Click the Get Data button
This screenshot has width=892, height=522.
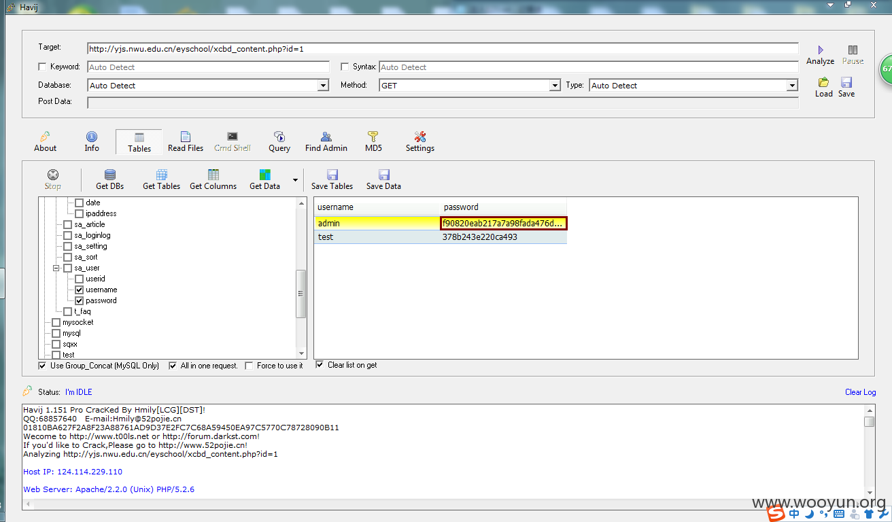(x=265, y=179)
